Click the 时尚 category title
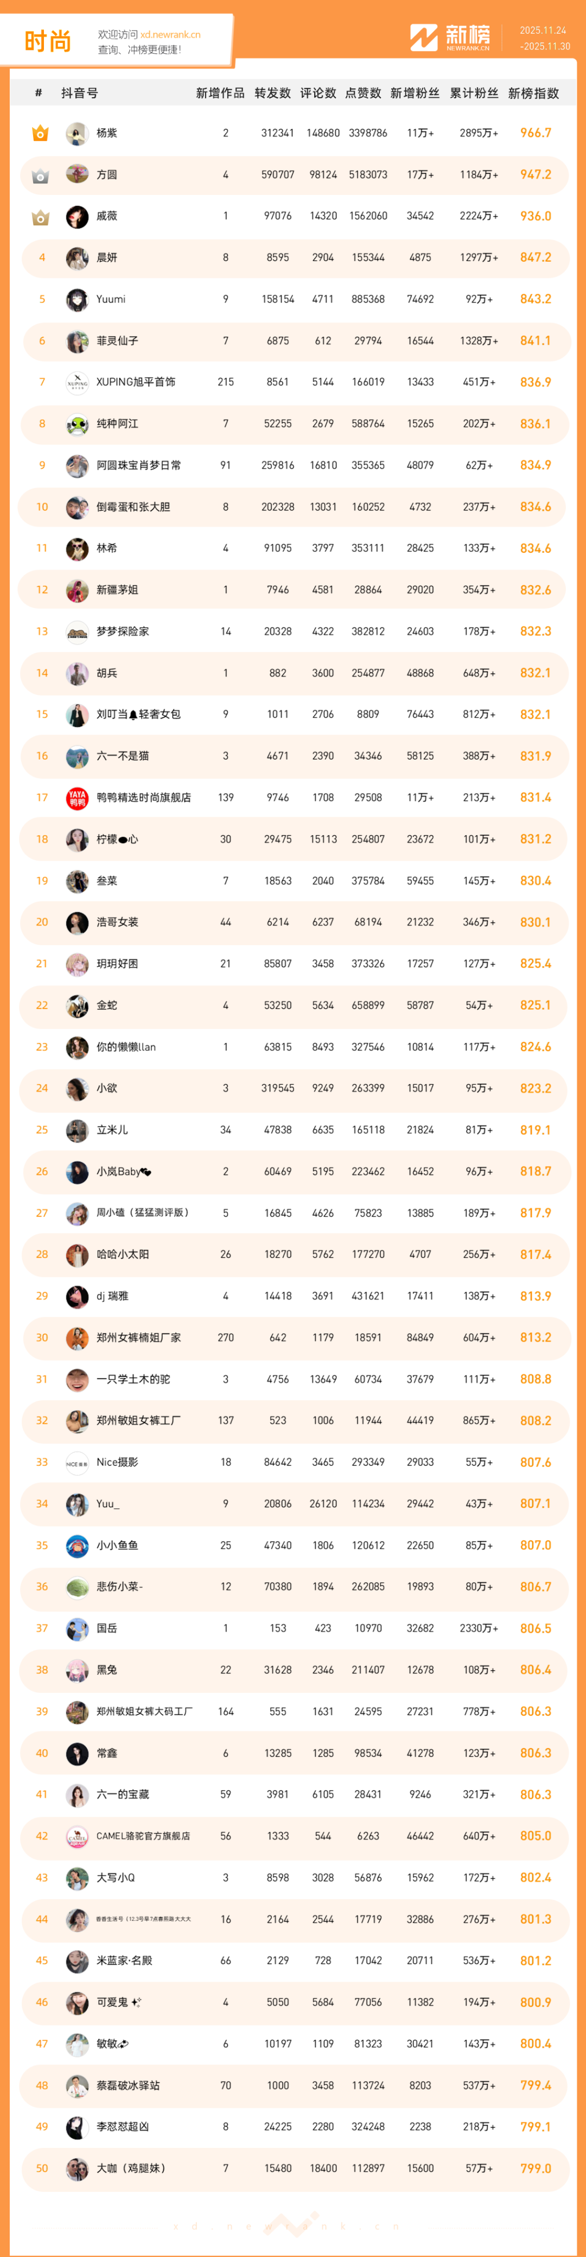Image resolution: width=586 pixels, height=2257 pixels. click(47, 41)
